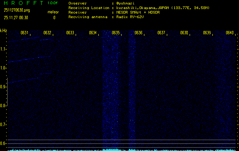Select the 0634 time marker
Viewport: 239px width, 151px height.
coord(93,33)
